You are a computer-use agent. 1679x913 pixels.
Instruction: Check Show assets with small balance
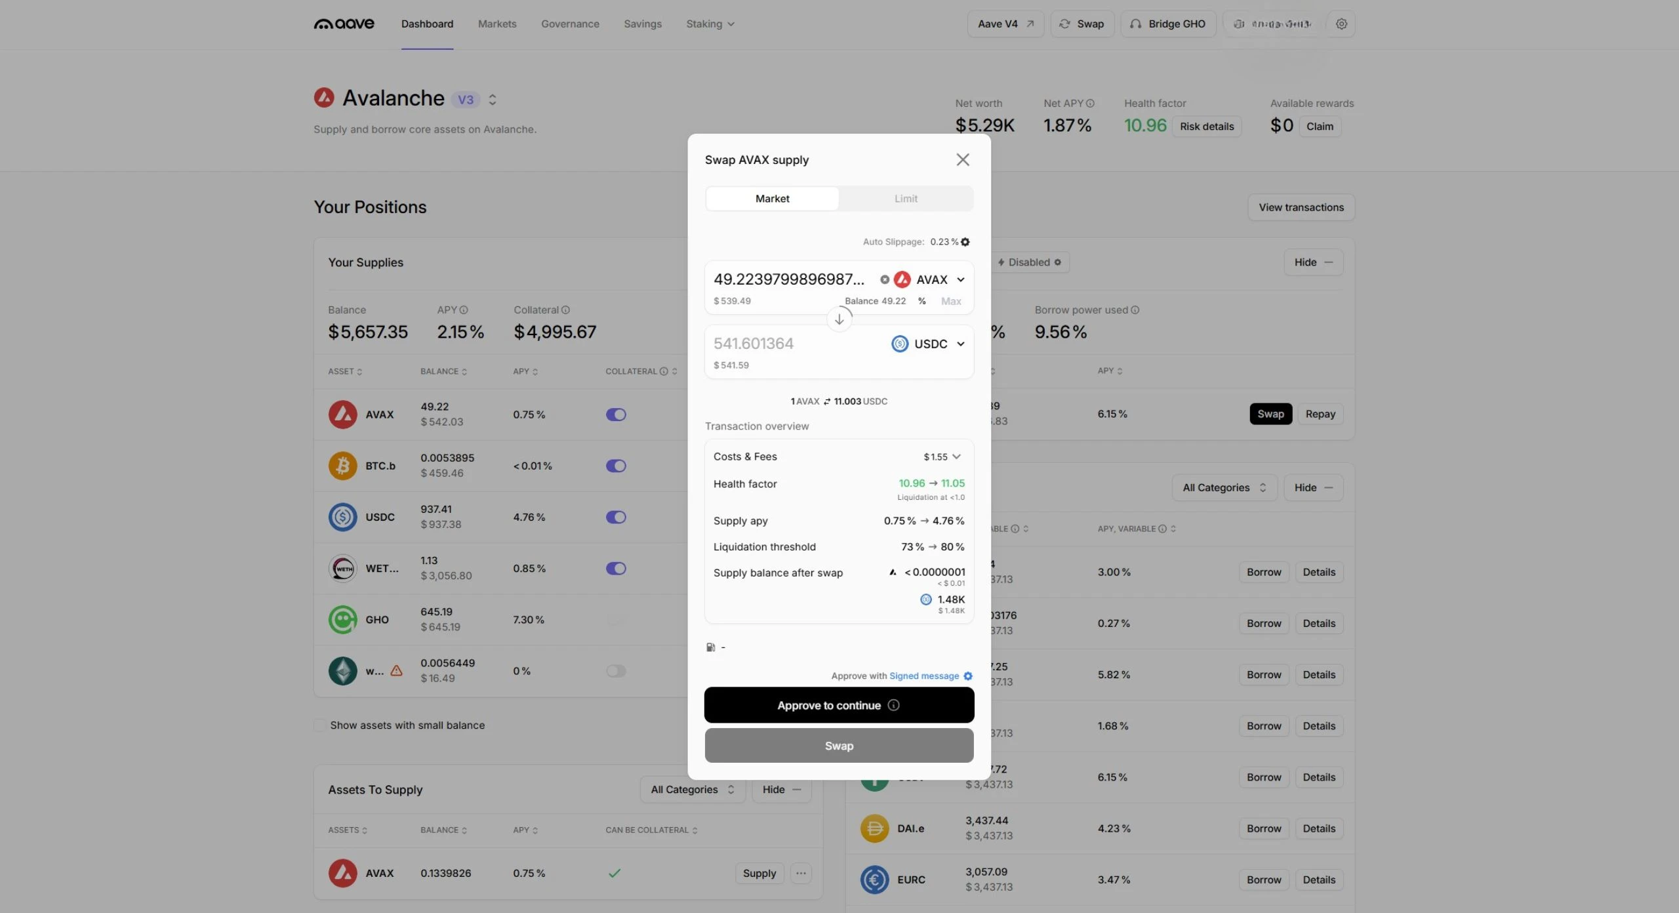(319, 725)
